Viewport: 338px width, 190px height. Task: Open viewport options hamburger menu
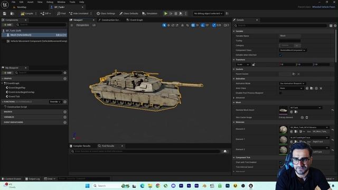(x=72, y=25)
